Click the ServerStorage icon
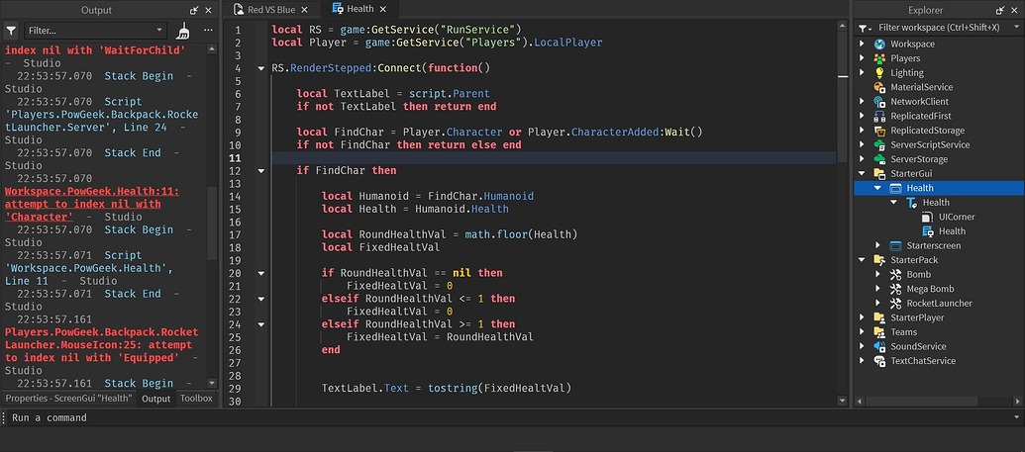Screen dimensions: 1025x452 tap(879, 159)
